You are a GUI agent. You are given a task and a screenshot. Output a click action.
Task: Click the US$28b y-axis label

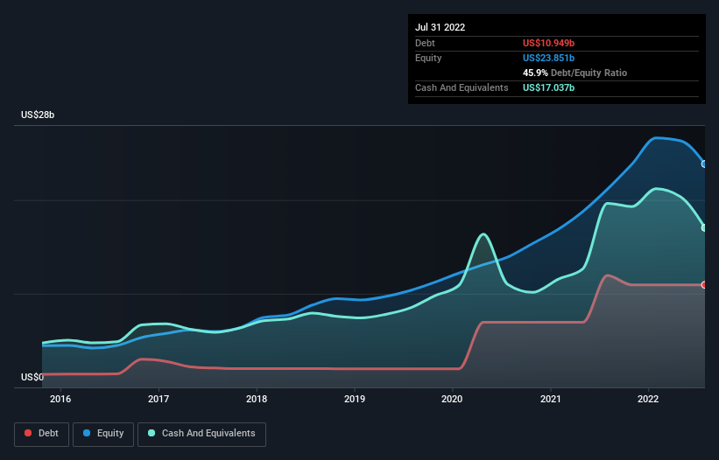pos(38,115)
